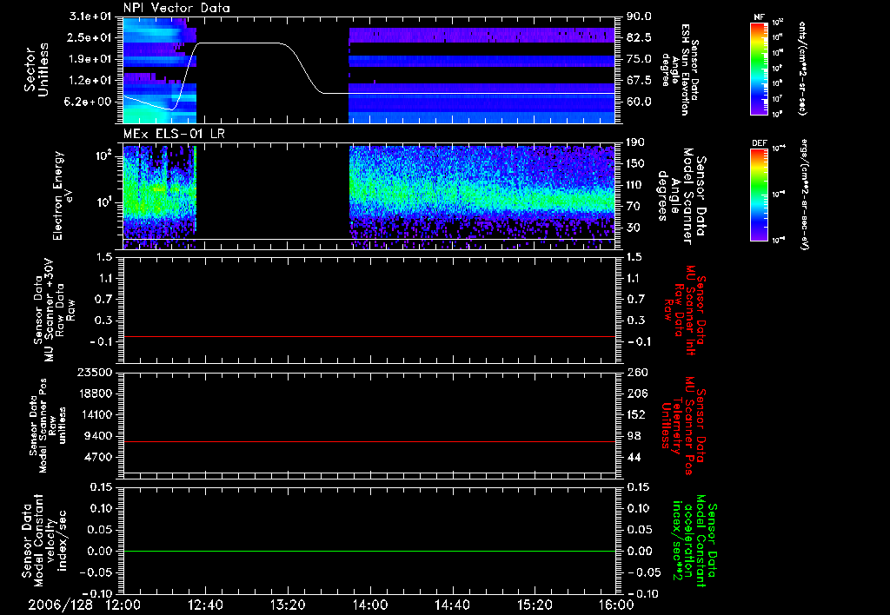890x615 pixels.
Task: Click the DEF color bar gradient
Action: (759, 195)
